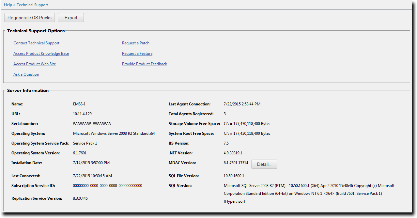This screenshot has height=218, width=417.
Task: Follow the Request a Patch link
Action: 136,43
